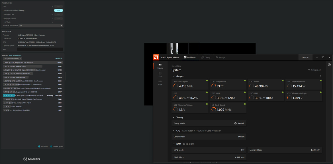The height and width of the screenshot is (164, 333).
Task: Open the RAM section in Ryzen Master sidebar
Action: click(x=160, y=83)
